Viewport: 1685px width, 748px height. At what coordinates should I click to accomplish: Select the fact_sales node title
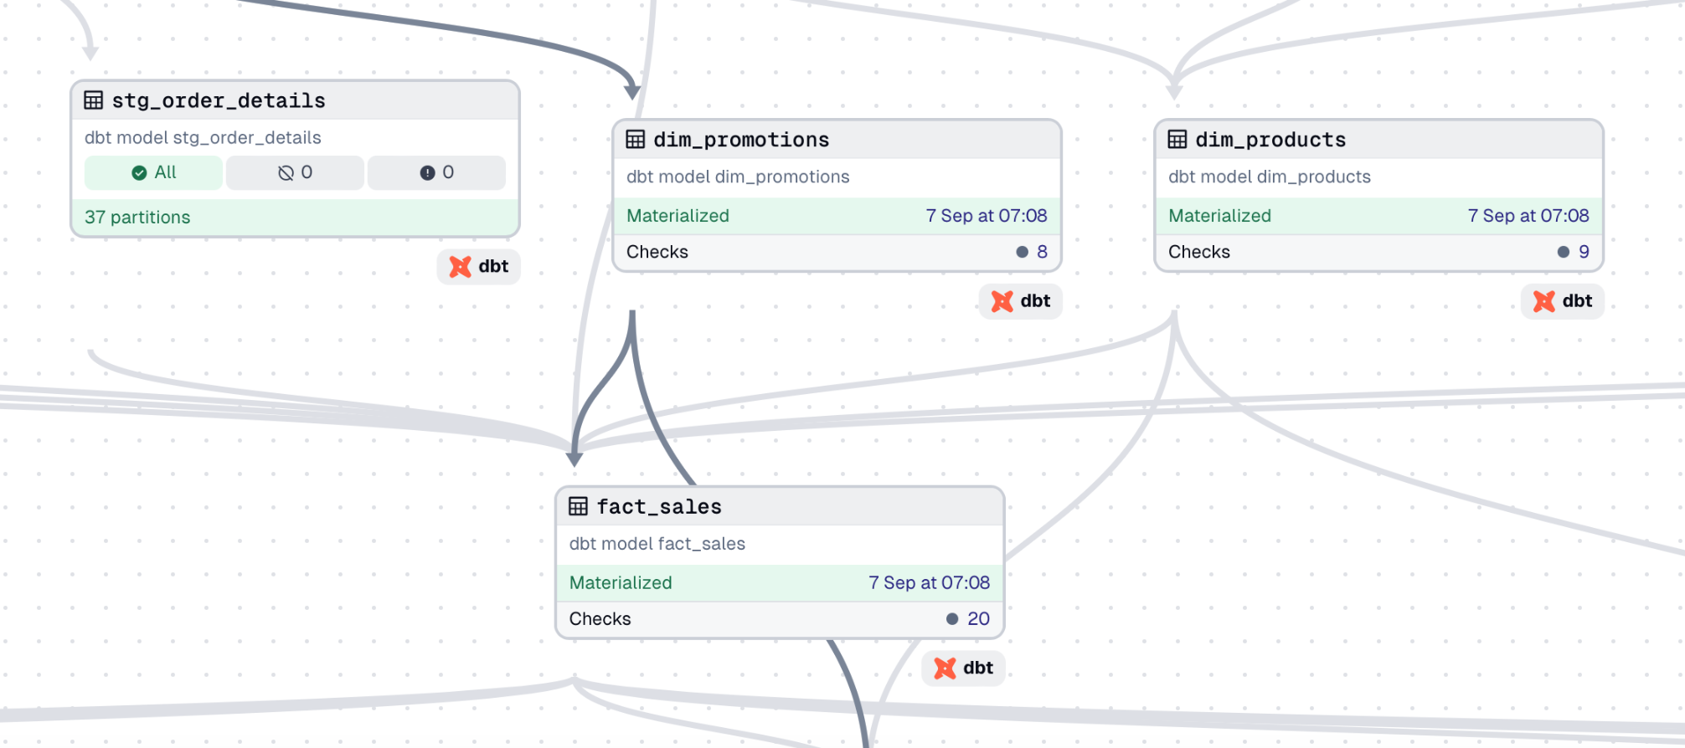[x=659, y=507]
